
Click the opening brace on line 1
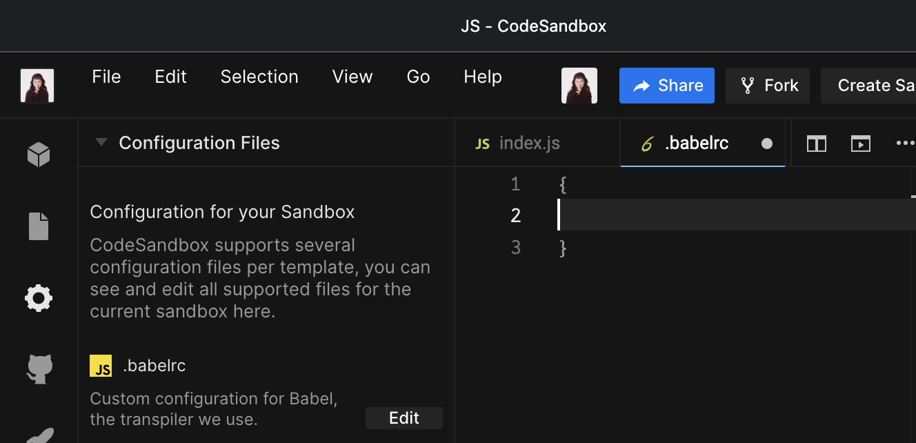(x=563, y=185)
